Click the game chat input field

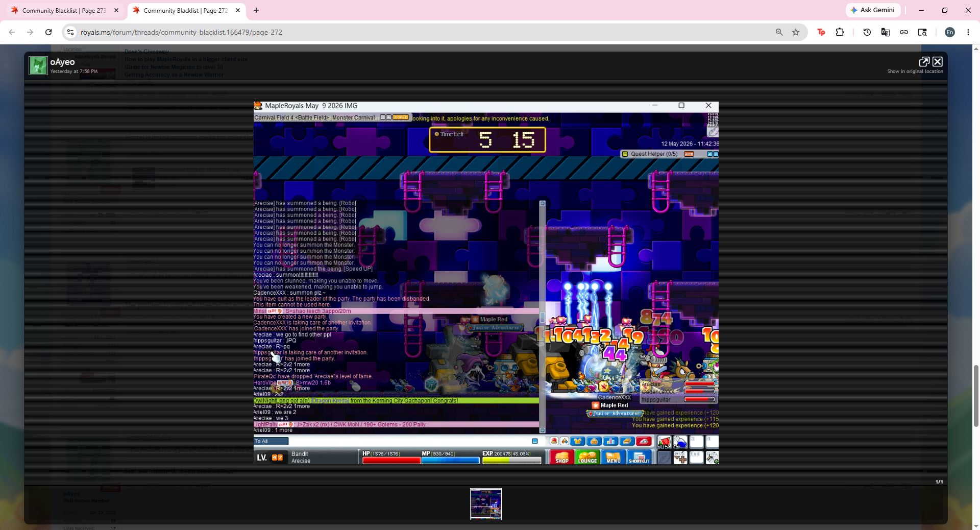coord(410,441)
